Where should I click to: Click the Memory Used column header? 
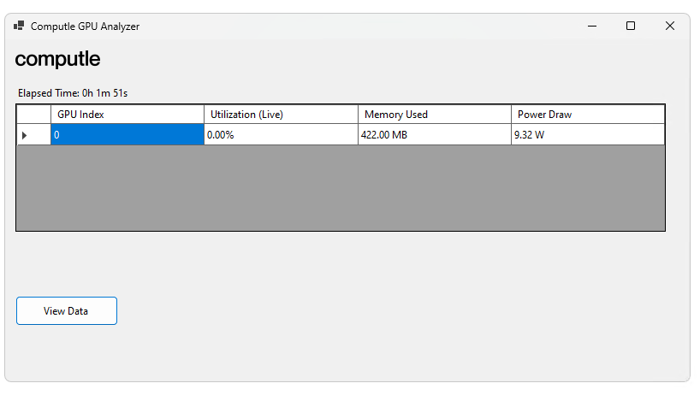tap(435, 115)
